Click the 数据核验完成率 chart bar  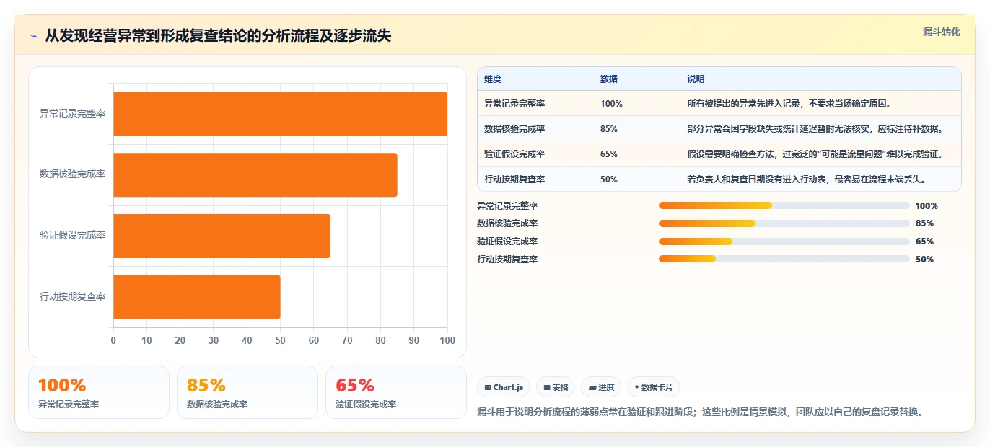coord(255,174)
